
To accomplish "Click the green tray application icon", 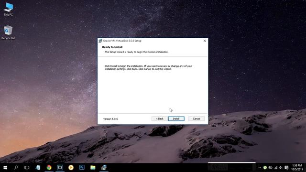I will click(x=265, y=168).
